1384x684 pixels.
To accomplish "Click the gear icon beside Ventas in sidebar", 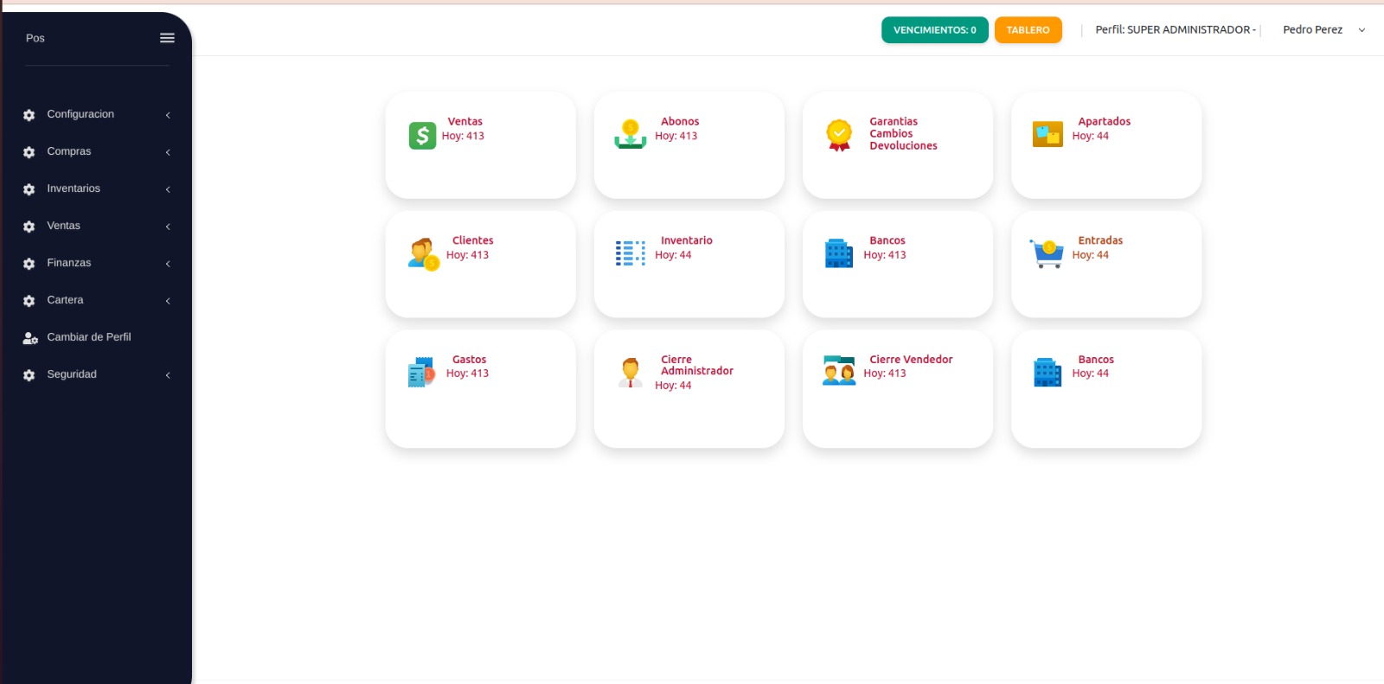I will click(29, 227).
